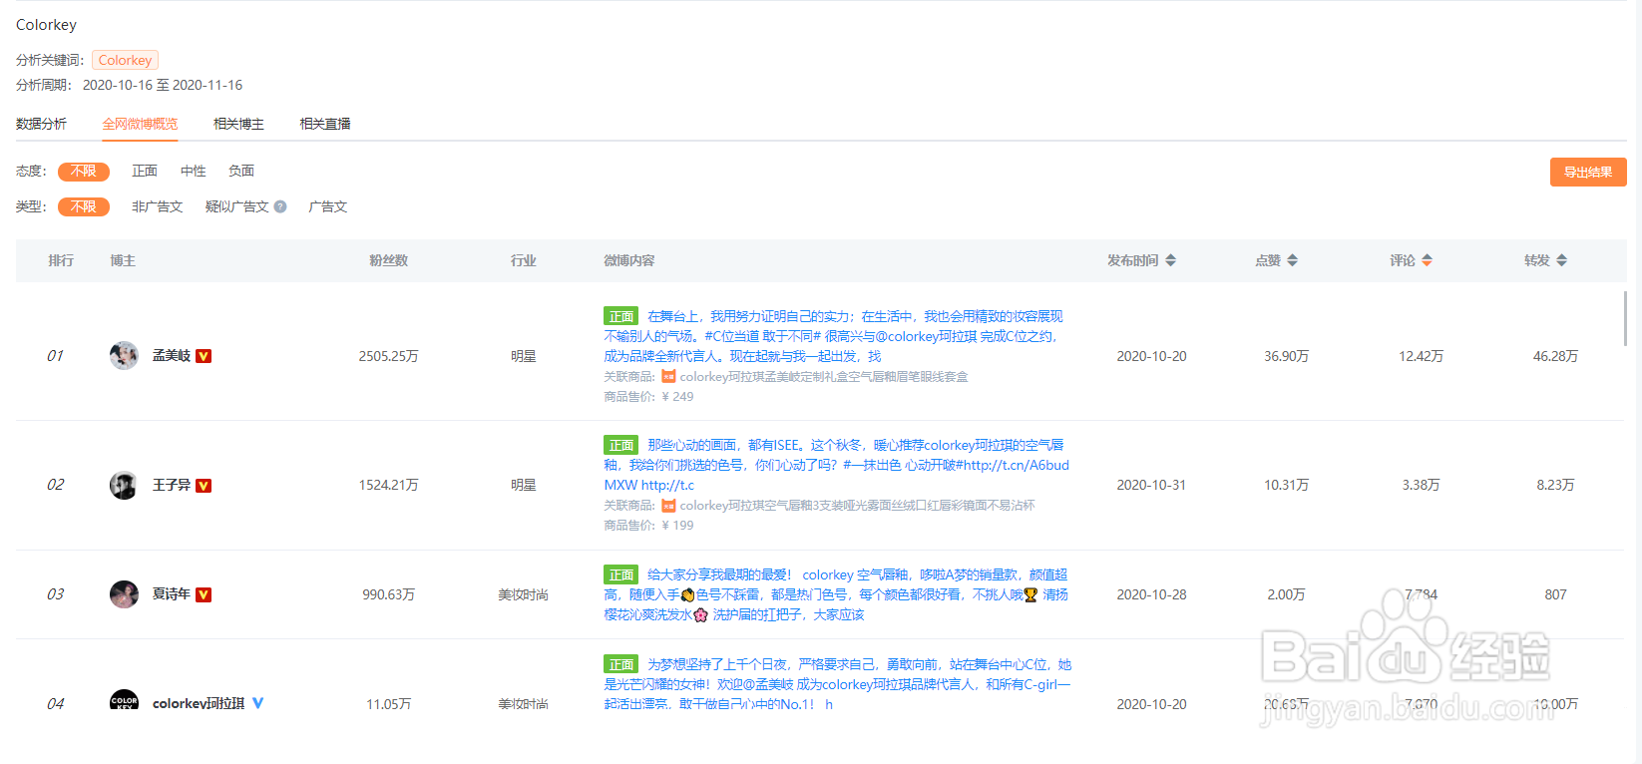Image resolution: width=1642 pixels, height=764 pixels.
Task: Click 导出结果 button
Action: [1588, 172]
